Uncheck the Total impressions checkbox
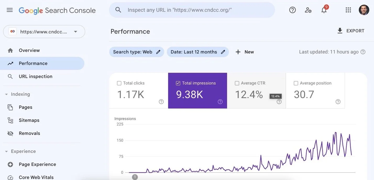The image size is (374, 180). (x=178, y=83)
